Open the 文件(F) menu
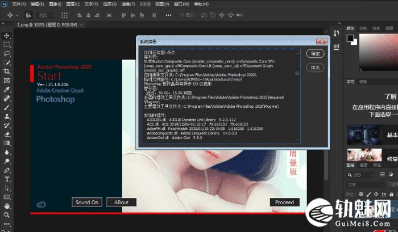Screen dimensions: 398x232 (19, 4)
